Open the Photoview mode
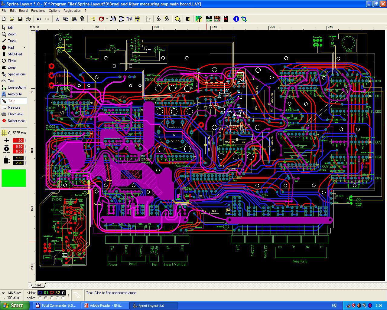The image size is (387, 310). [14, 114]
